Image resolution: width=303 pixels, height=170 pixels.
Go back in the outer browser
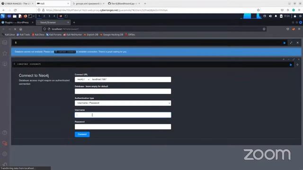click(4, 10)
